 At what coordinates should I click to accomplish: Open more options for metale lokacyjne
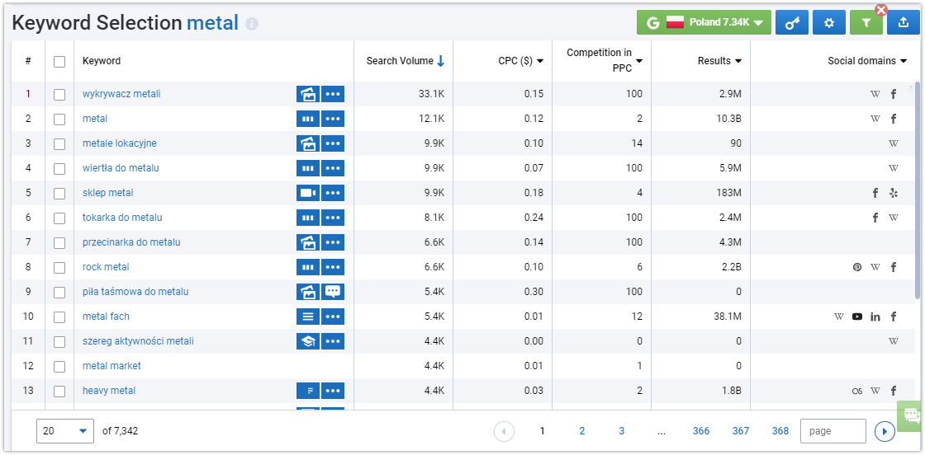[x=333, y=143]
